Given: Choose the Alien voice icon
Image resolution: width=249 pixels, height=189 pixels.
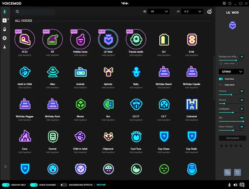Looking at the screenshot, I should [x=52, y=72].
